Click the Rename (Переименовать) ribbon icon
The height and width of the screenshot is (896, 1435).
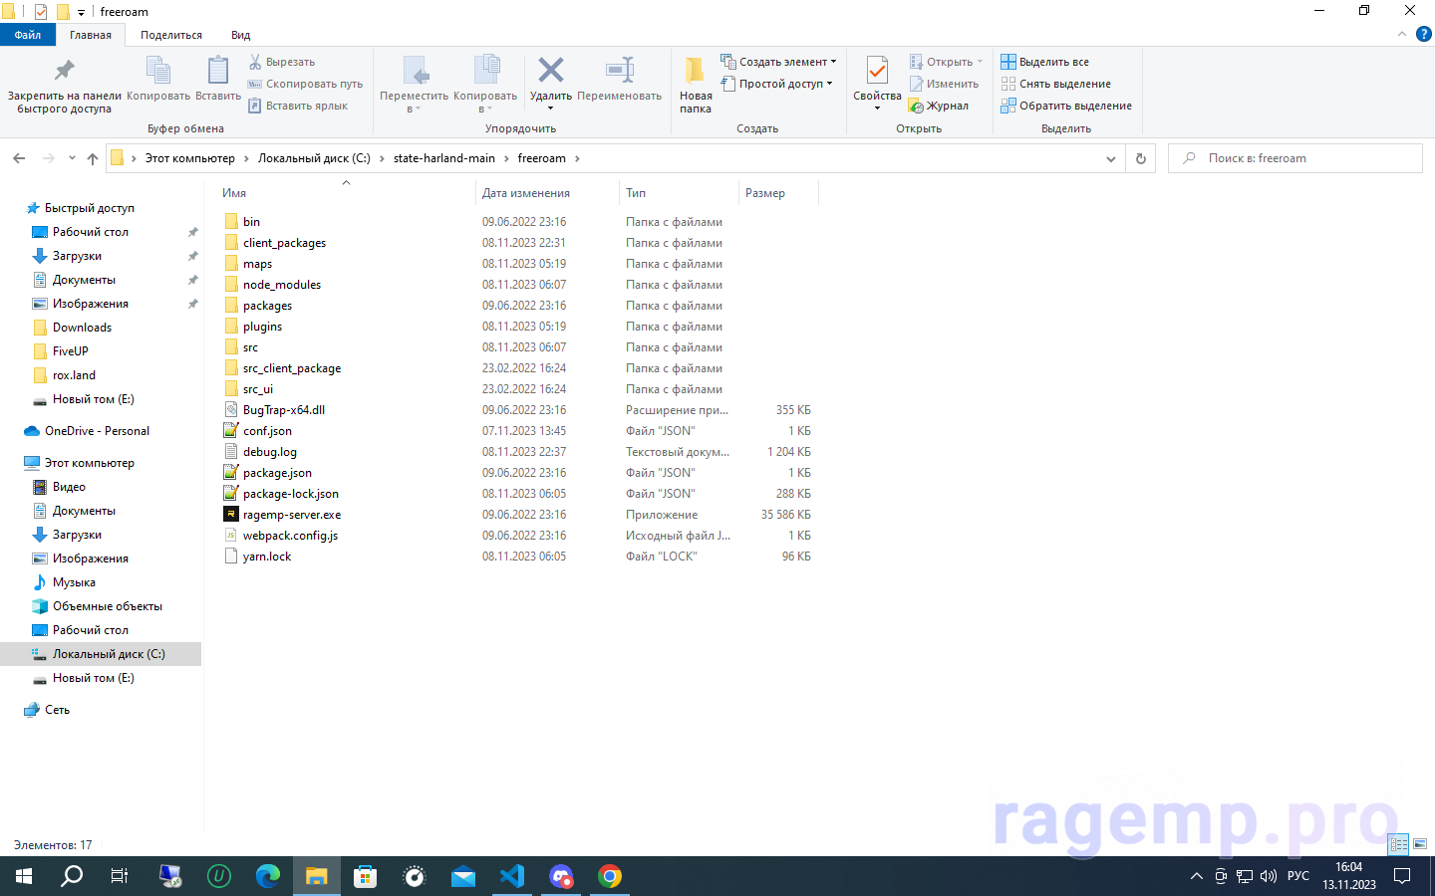pos(619,72)
